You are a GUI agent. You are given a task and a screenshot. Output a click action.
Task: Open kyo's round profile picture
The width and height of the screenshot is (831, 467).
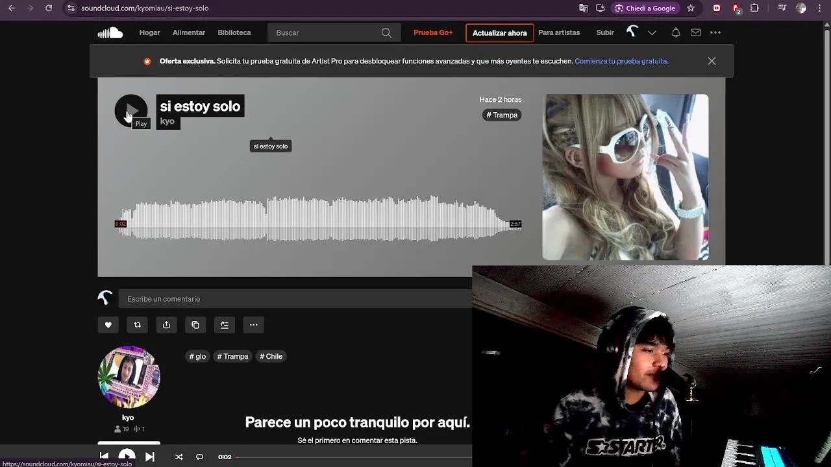[129, 377]
